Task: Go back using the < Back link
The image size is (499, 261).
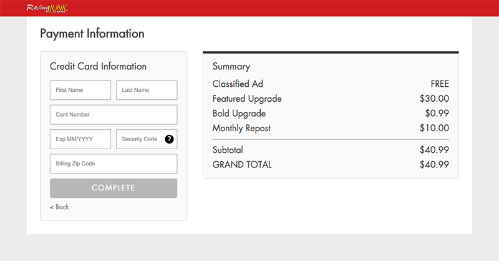Action: 59,207
